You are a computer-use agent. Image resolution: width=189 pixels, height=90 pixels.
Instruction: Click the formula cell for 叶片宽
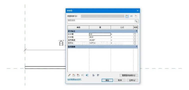[122, 37]
